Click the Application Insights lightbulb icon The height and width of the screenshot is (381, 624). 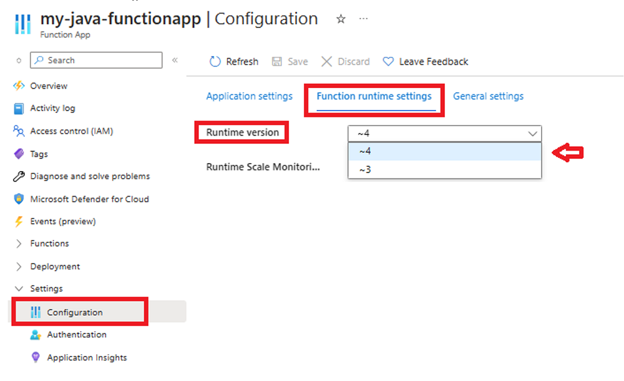pyautogui.click(x=36, y=357)
